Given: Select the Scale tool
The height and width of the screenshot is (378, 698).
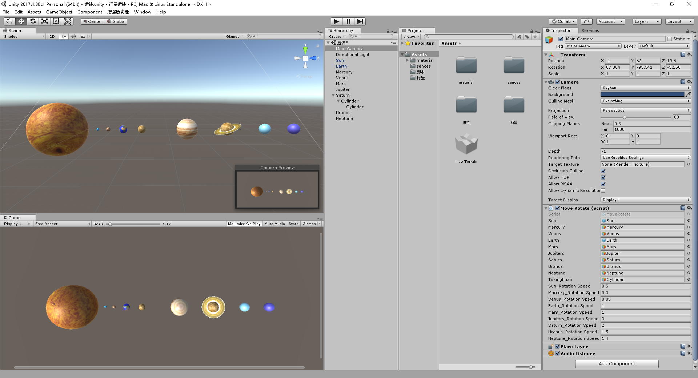Looking at the screenshot, I should tap(44, 21).
